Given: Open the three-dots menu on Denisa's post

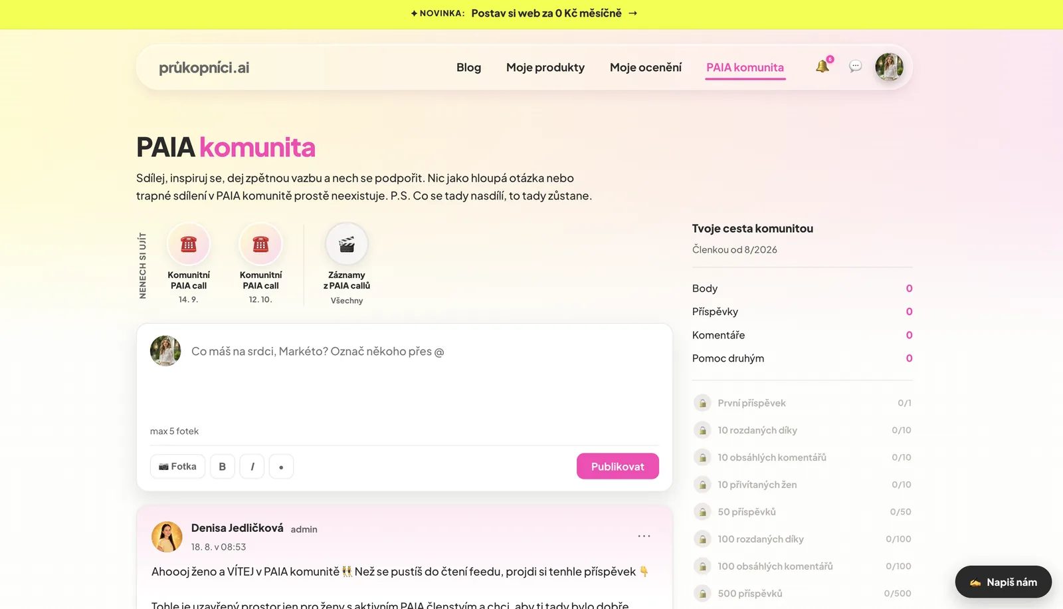Looking at the screenshot, I should (644, 536).
